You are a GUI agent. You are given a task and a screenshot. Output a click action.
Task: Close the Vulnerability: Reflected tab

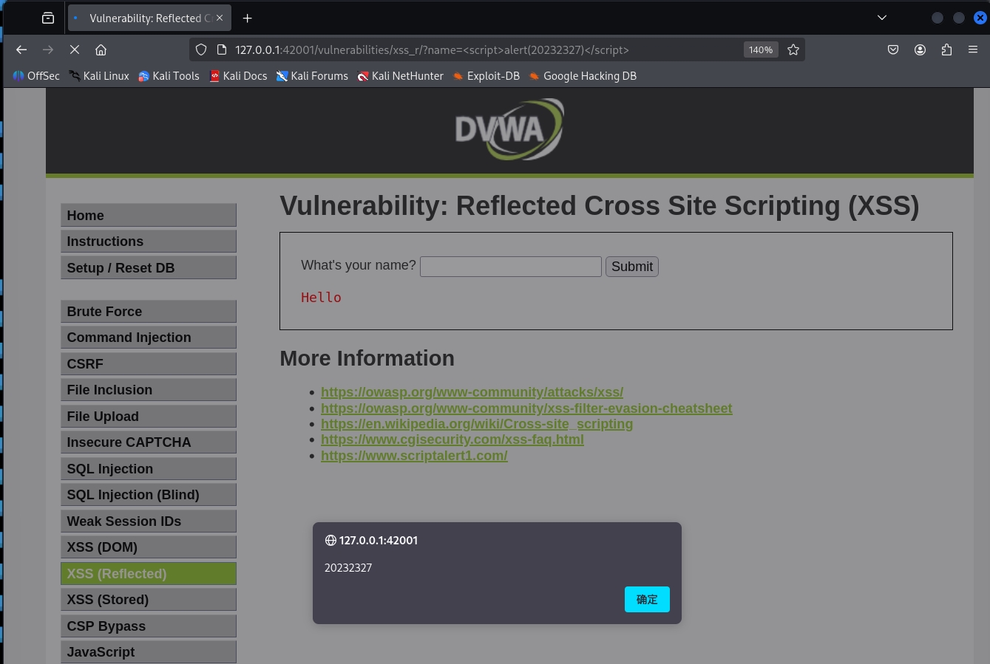[219, 18]
